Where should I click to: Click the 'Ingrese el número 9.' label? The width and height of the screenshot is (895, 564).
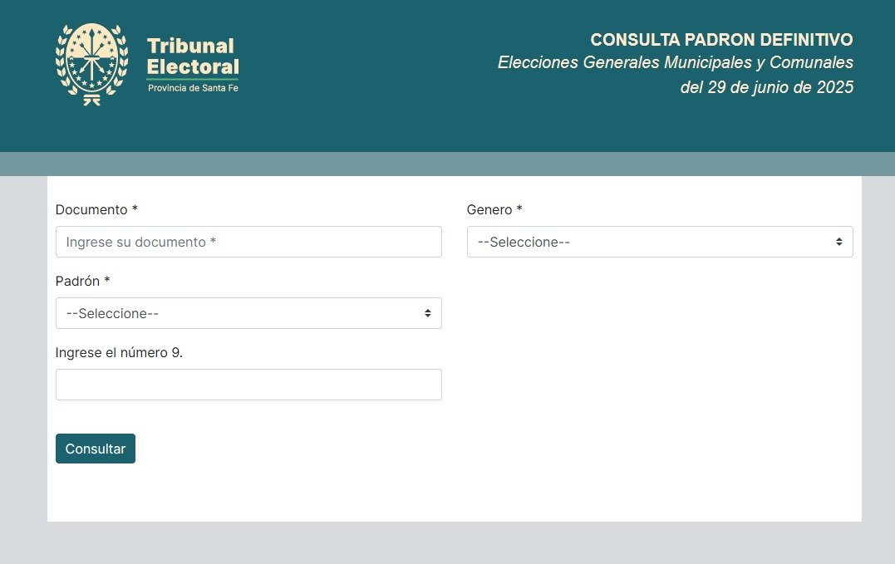click(x=119, y=353)
